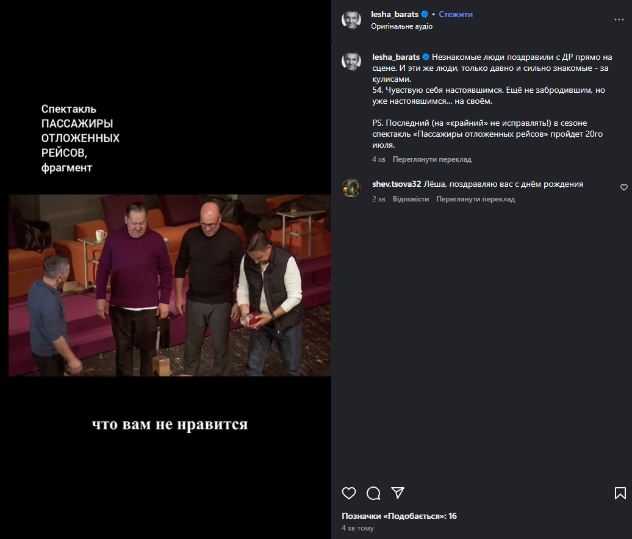View translation of shev.tsova32 comment

(x=475, y=199)
